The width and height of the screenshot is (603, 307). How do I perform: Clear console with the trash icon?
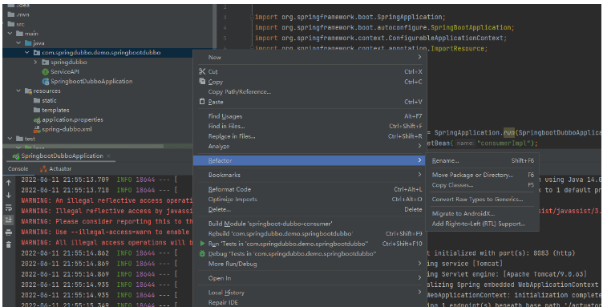pyautogui.click(x=9, y=244)
